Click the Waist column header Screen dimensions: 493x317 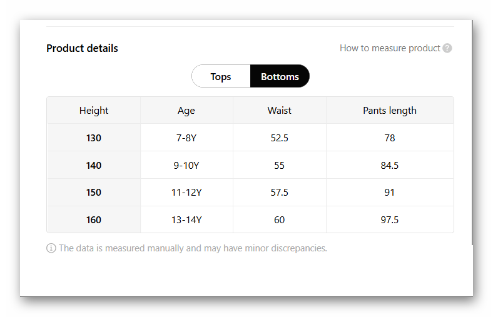coord(280,111)
